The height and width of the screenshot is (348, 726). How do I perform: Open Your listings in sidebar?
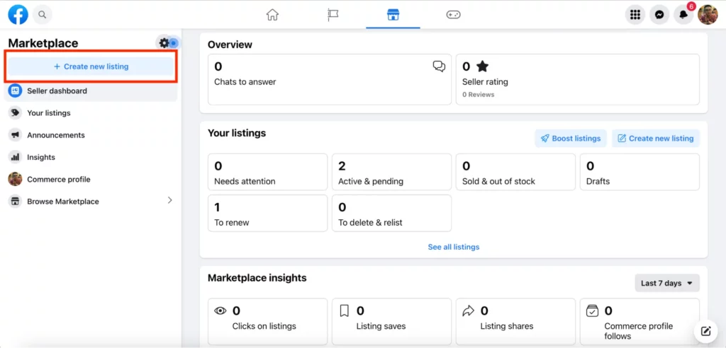tap(91, 112)
